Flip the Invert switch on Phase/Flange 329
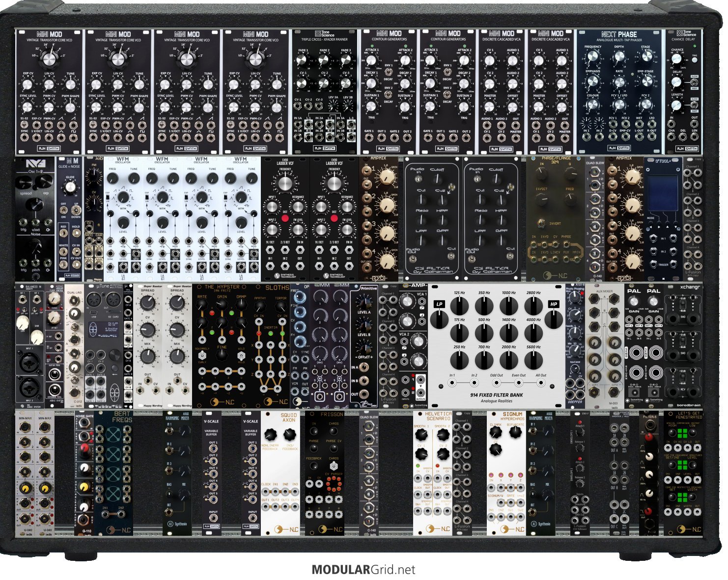Image resolution: width=728 pixels, height=580 pixels. pyautogui.click(x=541, y=223)
